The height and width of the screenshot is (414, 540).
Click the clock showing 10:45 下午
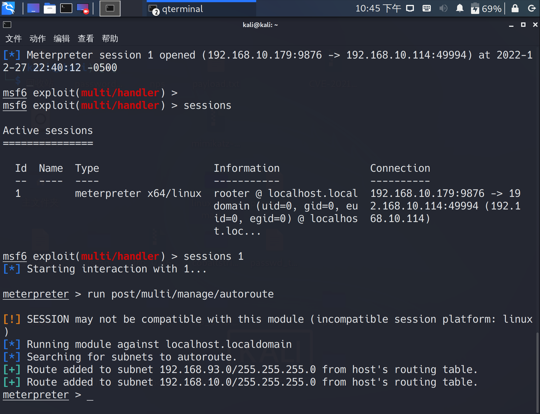(x=378, y=8)
